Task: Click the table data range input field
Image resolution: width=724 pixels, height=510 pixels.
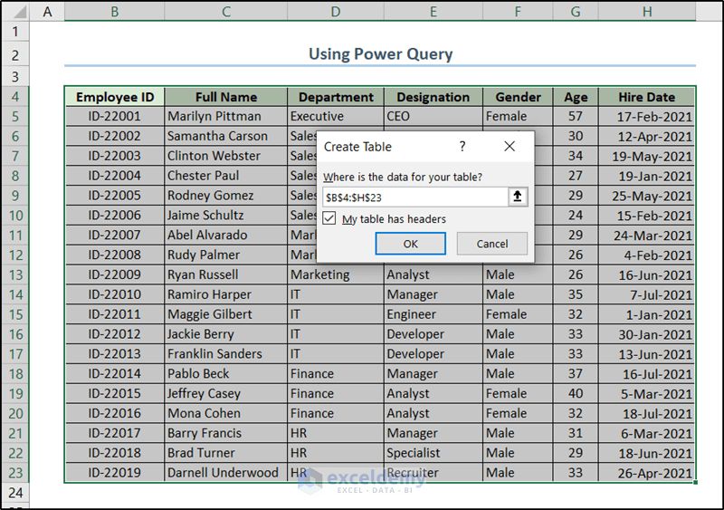Action: 414,197
